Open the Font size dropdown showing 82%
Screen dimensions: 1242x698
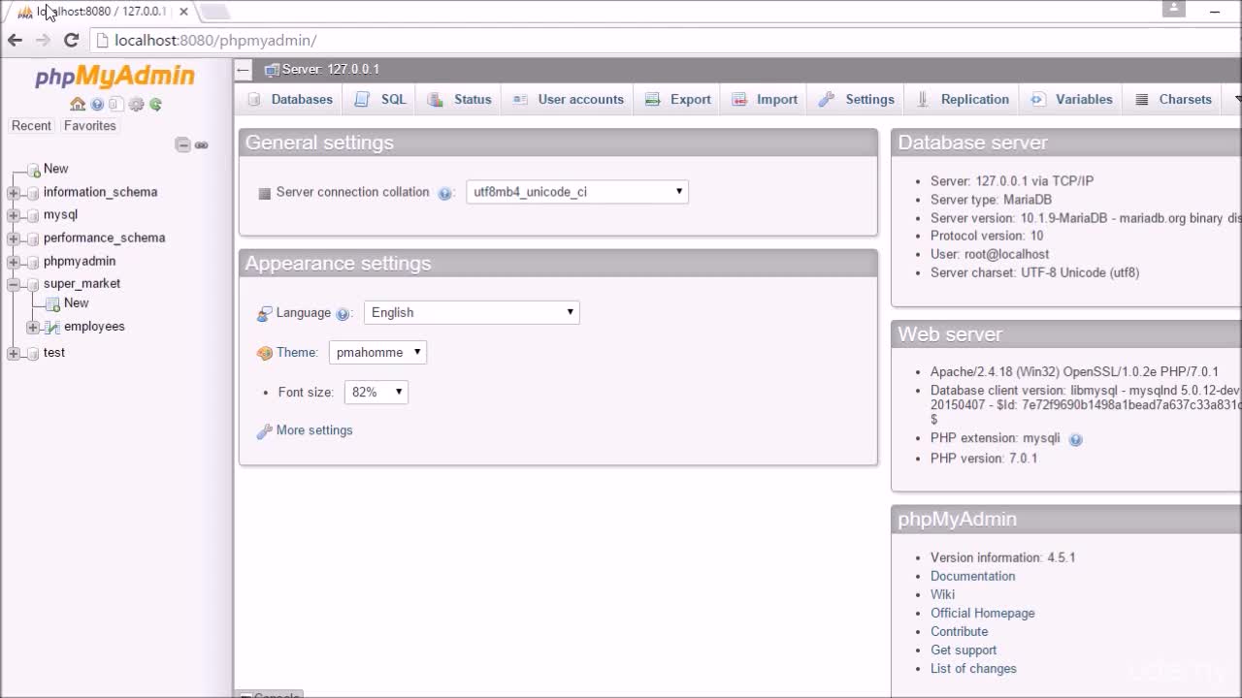[376, 392]
